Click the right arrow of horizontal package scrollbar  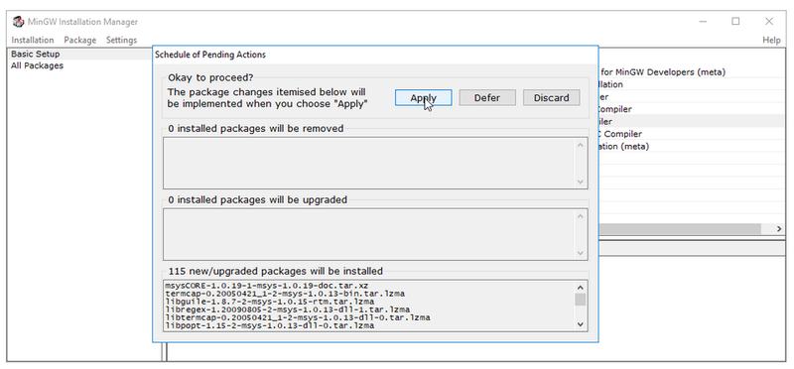pyautogui.click(x=779, y=229)
